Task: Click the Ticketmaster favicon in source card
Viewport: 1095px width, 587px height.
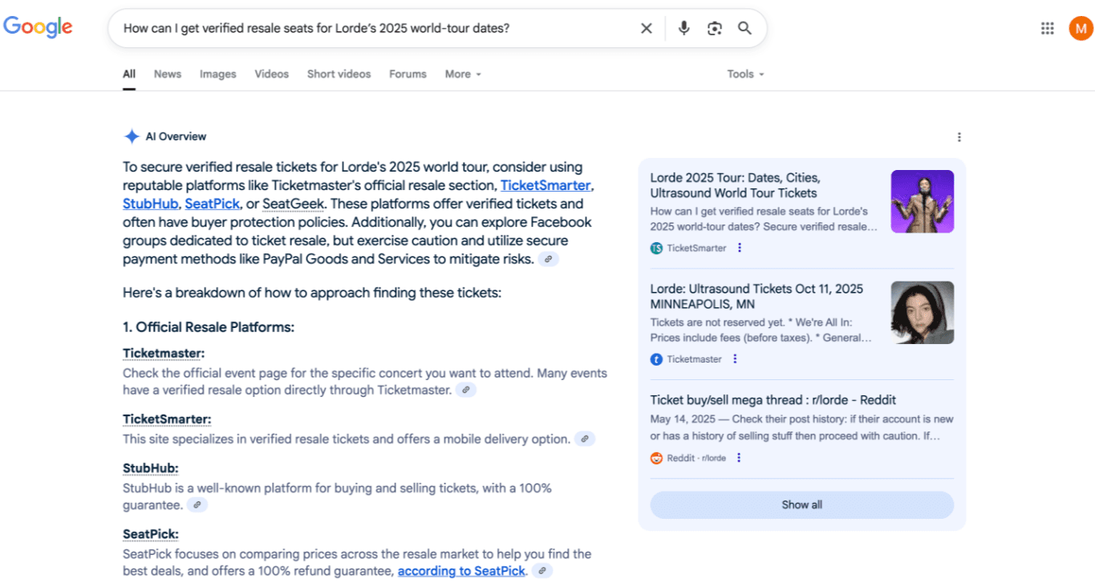Action: (x=656, y=359)
